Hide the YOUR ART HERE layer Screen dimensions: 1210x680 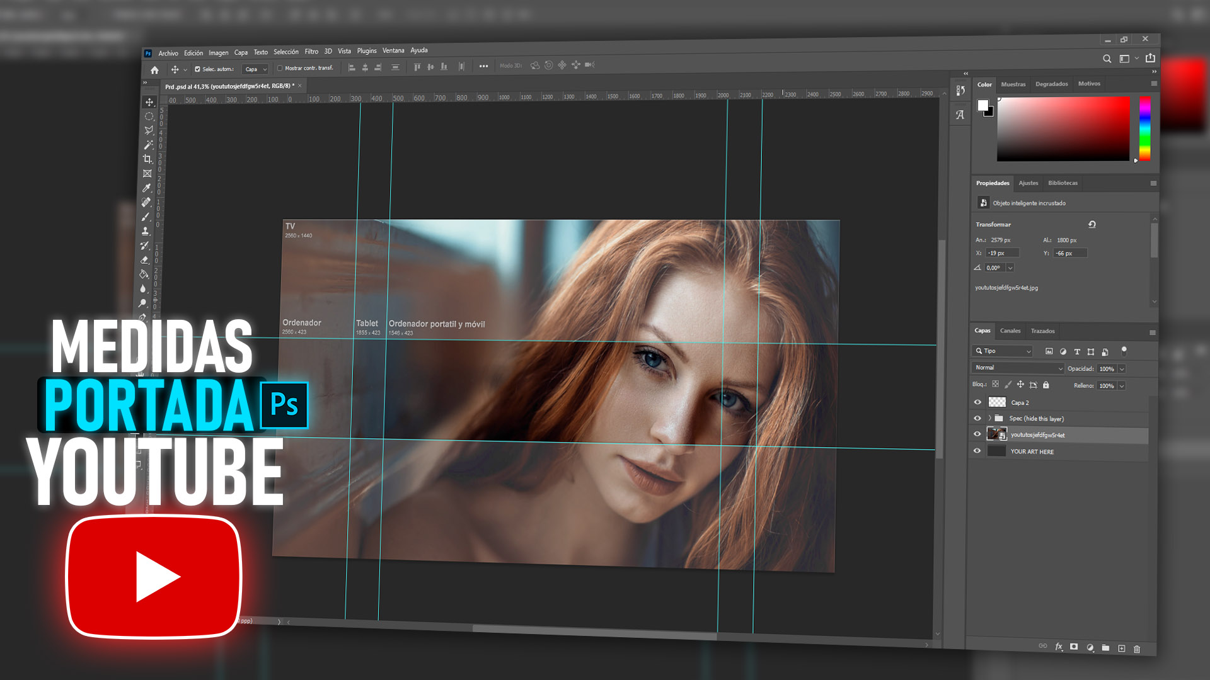click(977, 451)
